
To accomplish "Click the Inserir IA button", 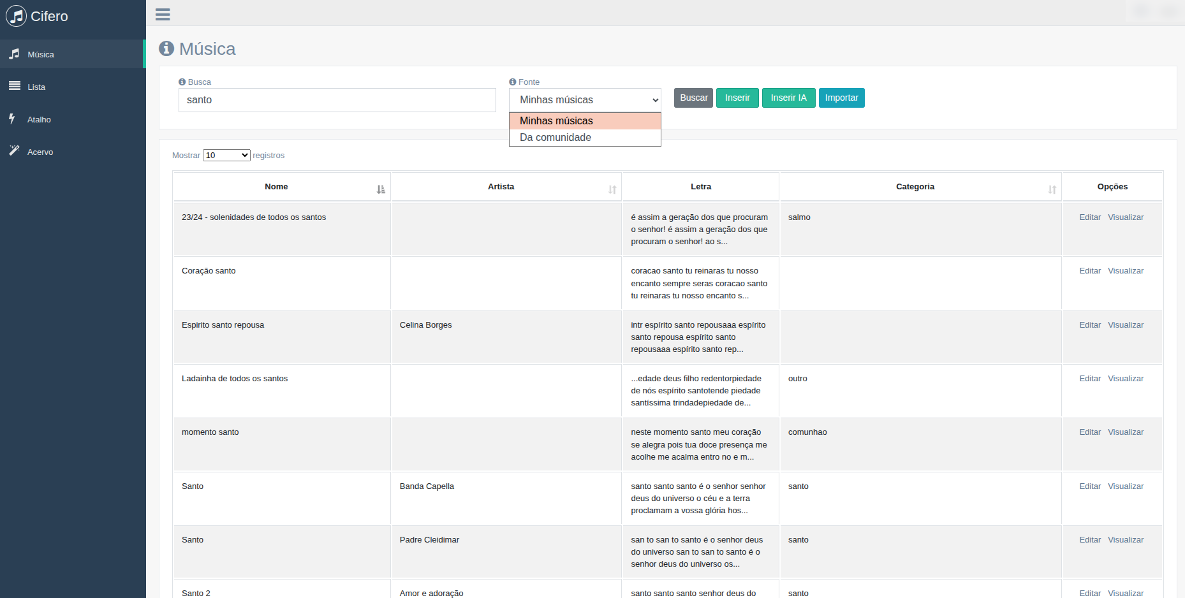I will pyautogui.click(x=788, y=98).
